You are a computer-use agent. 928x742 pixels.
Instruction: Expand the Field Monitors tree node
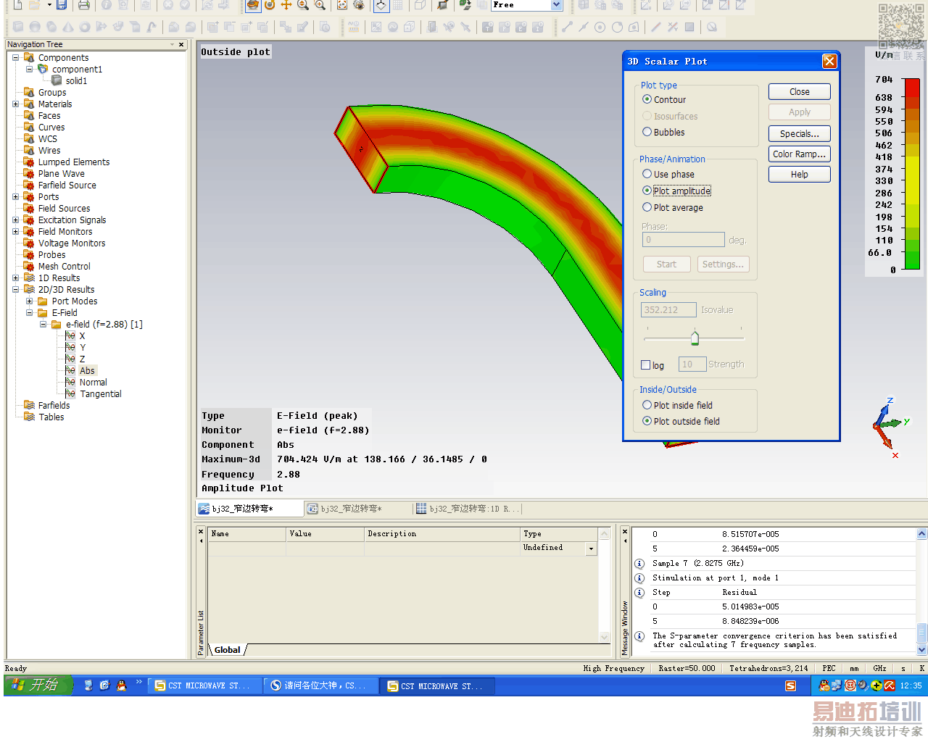(15, 231)
